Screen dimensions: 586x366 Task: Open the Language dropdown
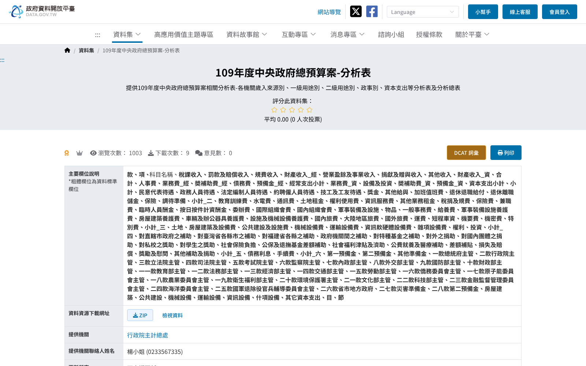tap(423, 12)
